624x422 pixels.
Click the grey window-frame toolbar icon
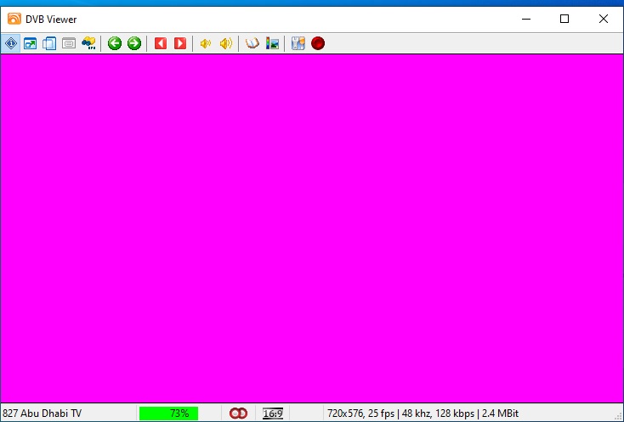tap(69, 43)
